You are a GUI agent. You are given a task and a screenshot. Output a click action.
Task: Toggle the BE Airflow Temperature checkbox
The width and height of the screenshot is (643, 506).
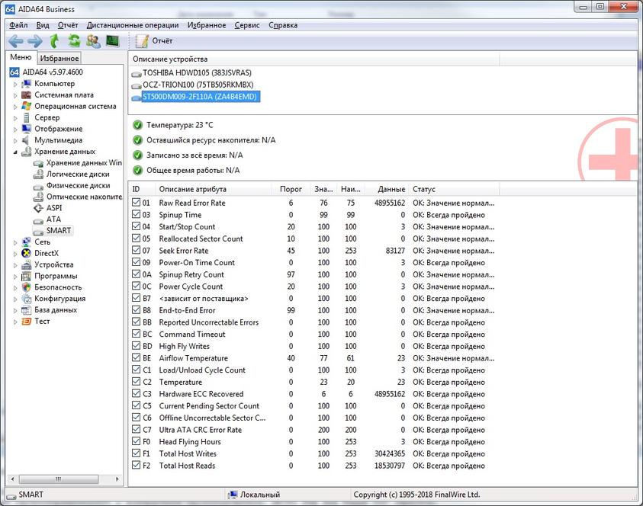point(136,357)
